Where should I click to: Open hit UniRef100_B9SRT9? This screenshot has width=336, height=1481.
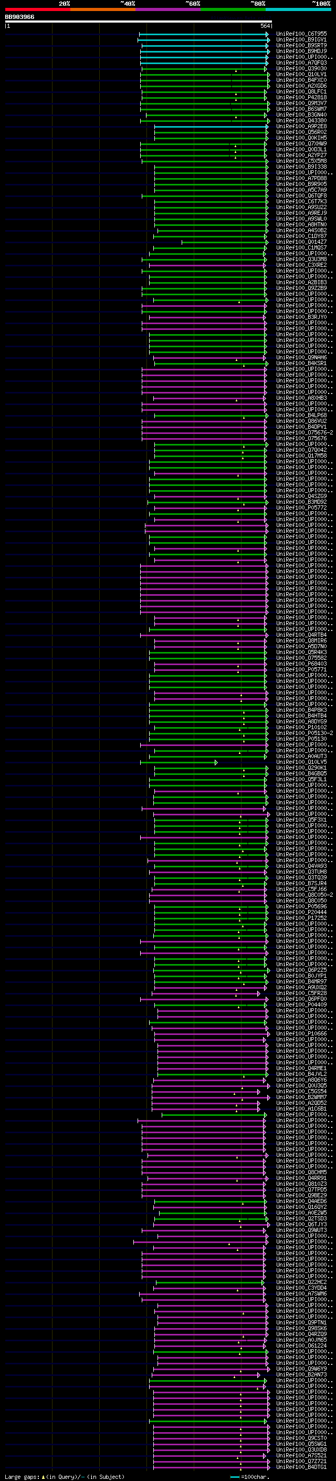pos(301,45)
